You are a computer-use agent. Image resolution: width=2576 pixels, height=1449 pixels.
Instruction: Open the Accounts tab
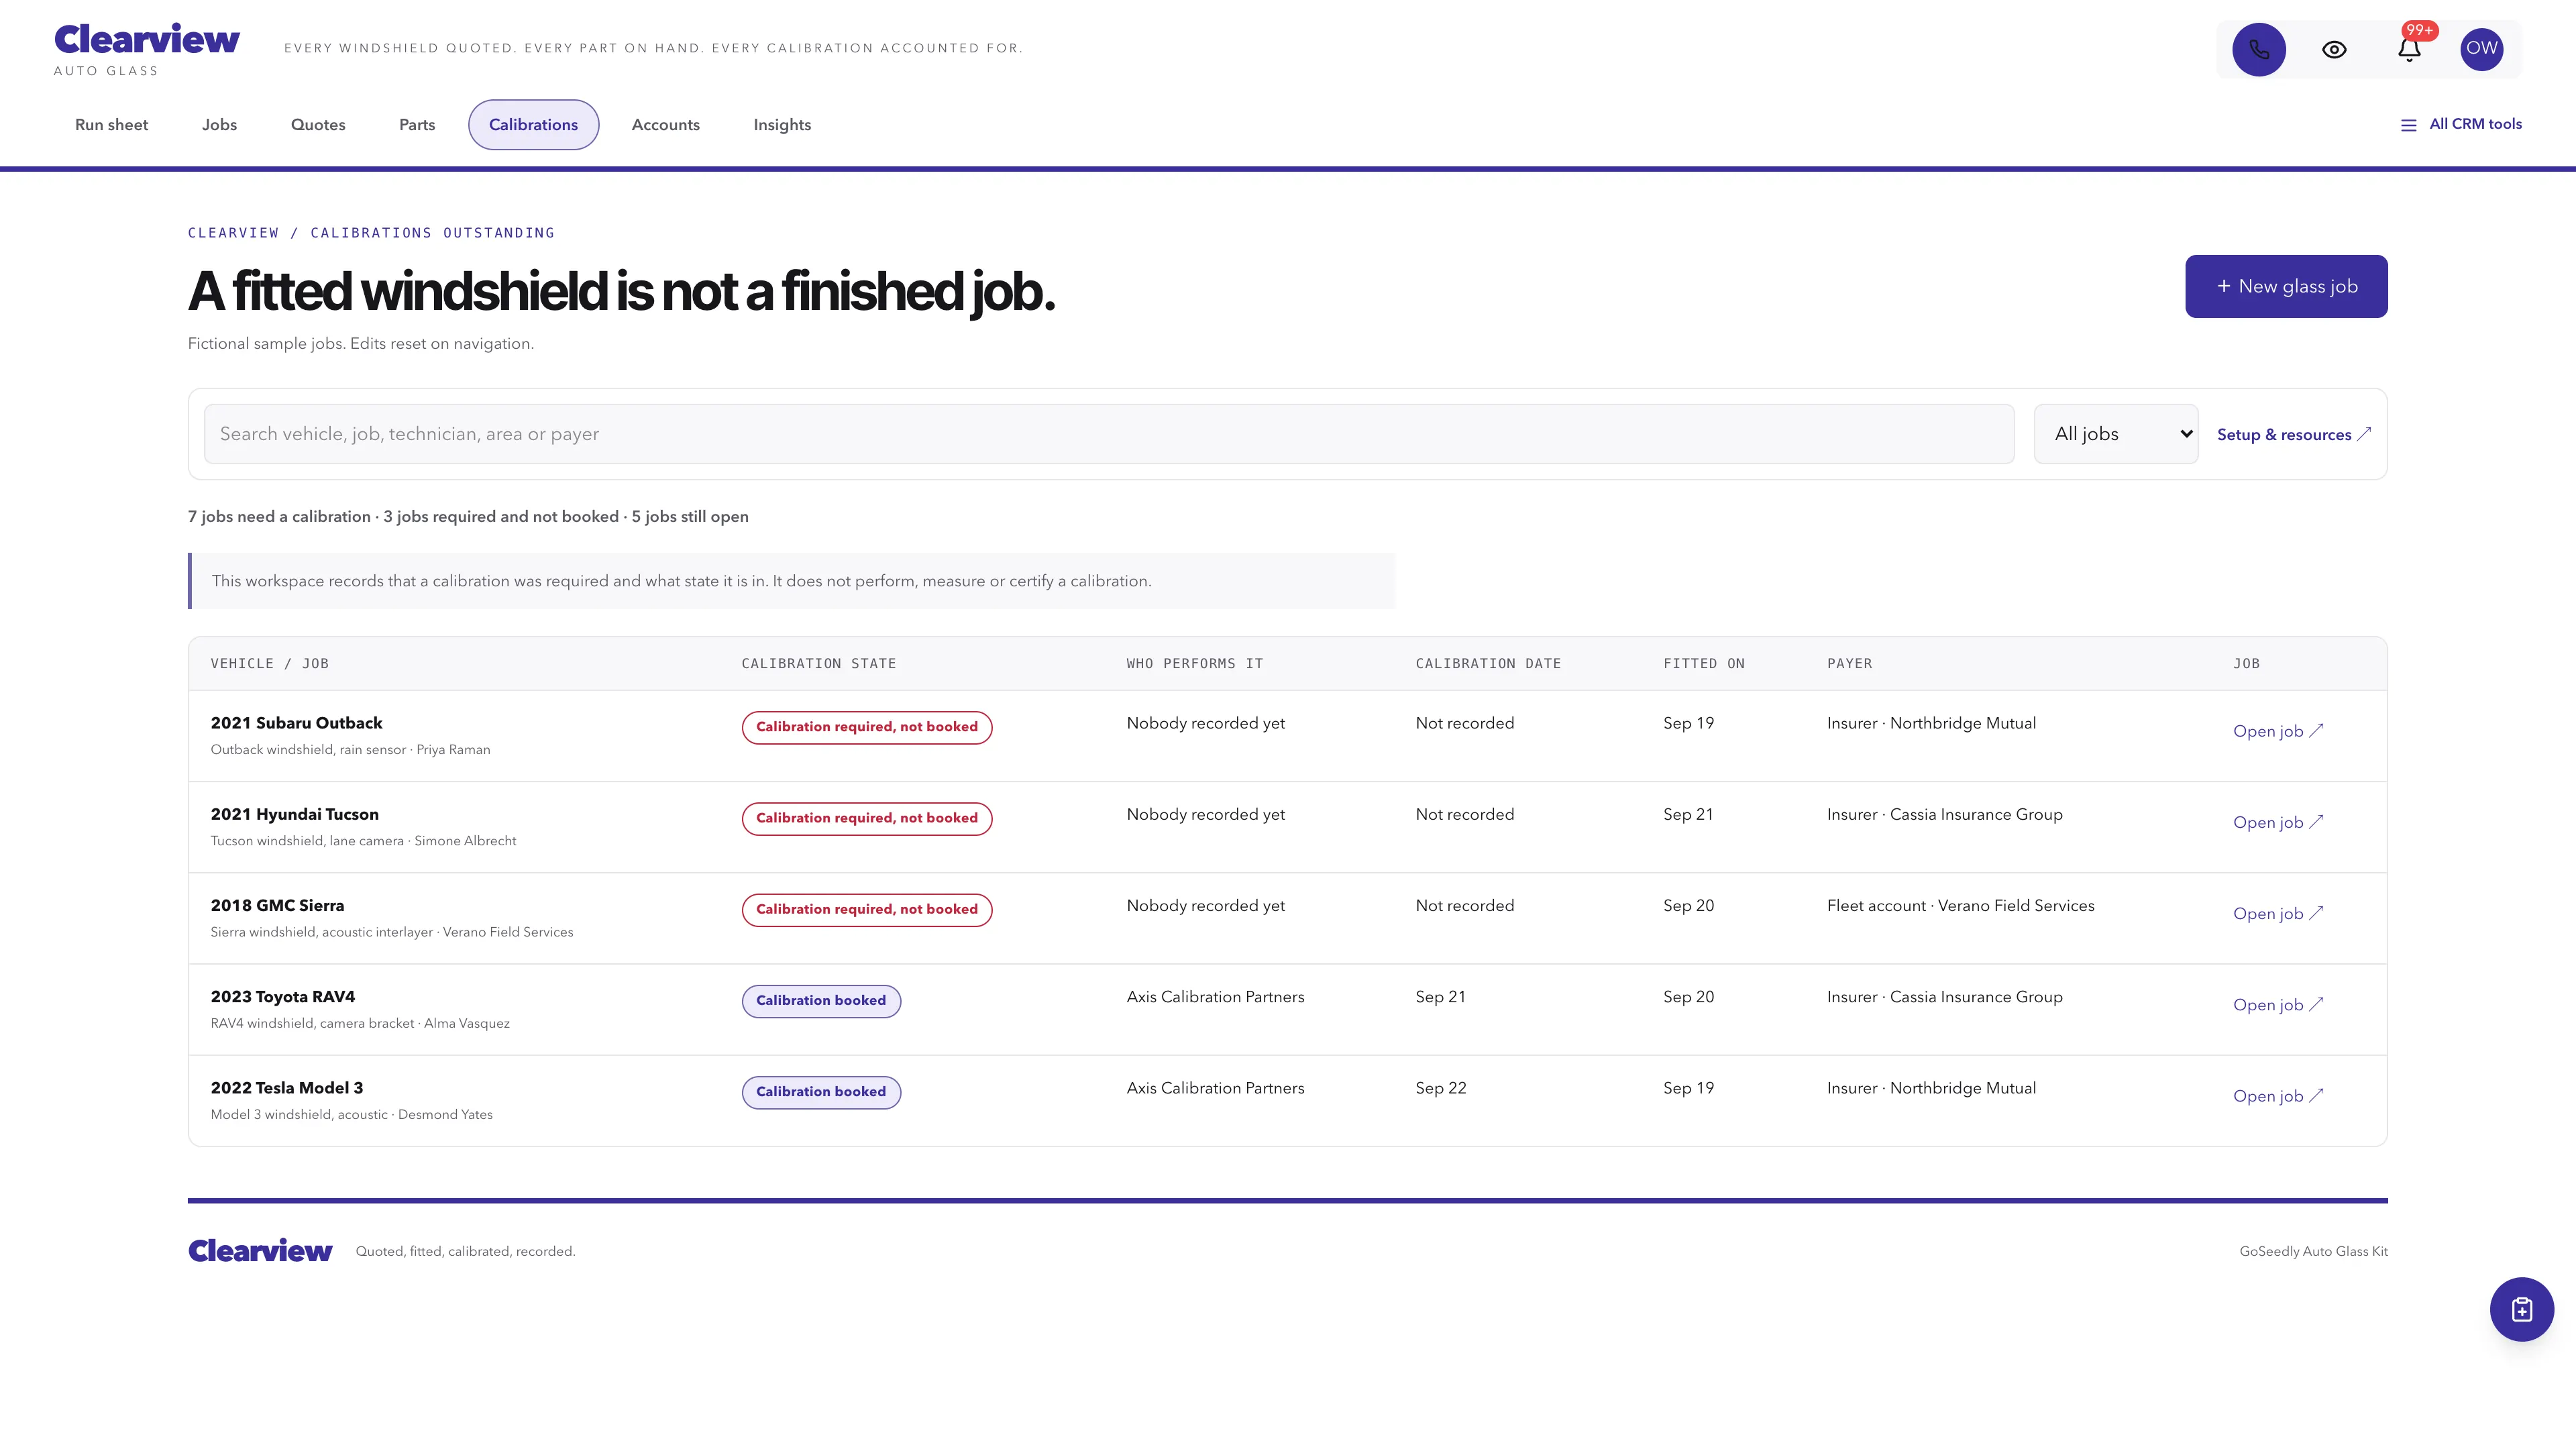666,125
